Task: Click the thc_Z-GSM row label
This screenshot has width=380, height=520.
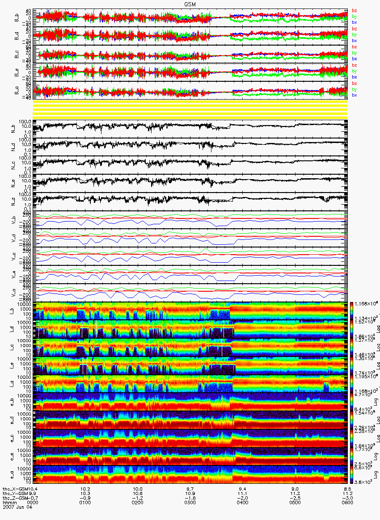Action: pos(15,498)
